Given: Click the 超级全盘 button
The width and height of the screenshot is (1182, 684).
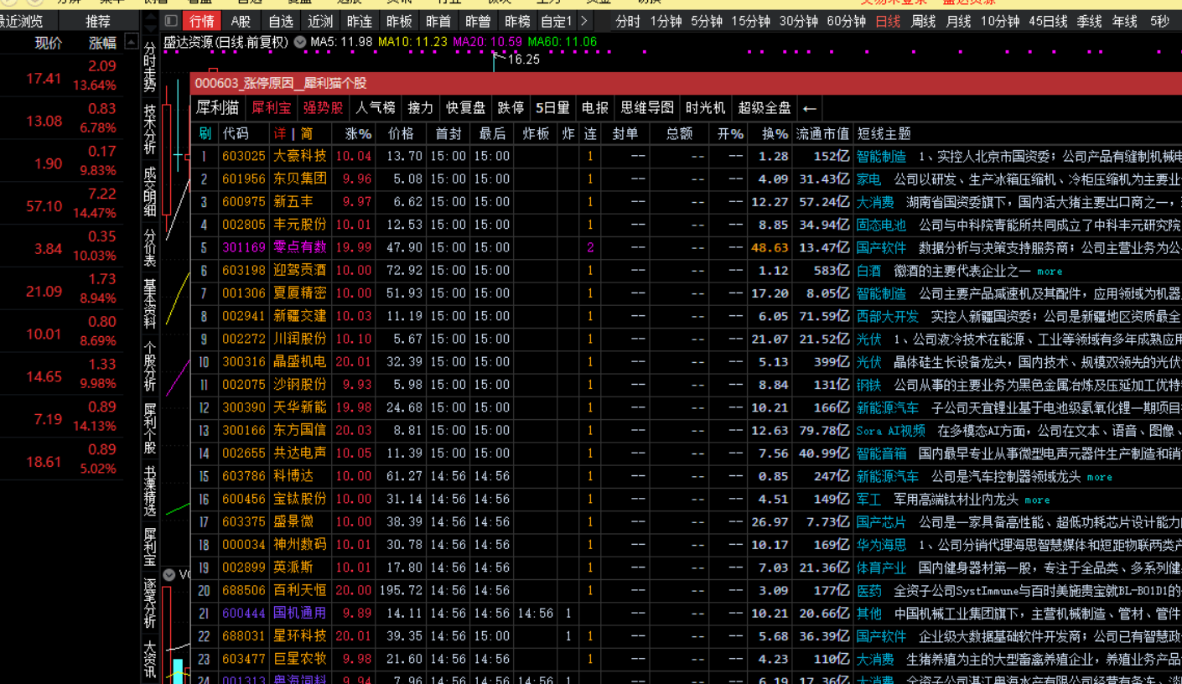Looking at the screenshot, I should (765, 108).
